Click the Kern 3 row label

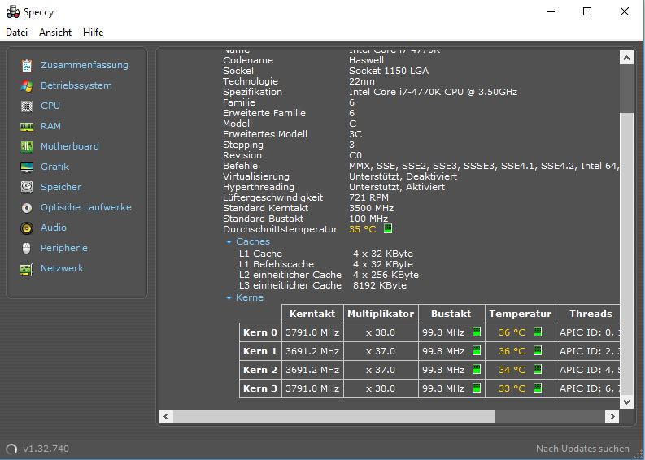pyautogui.click(x=260, y=388)
